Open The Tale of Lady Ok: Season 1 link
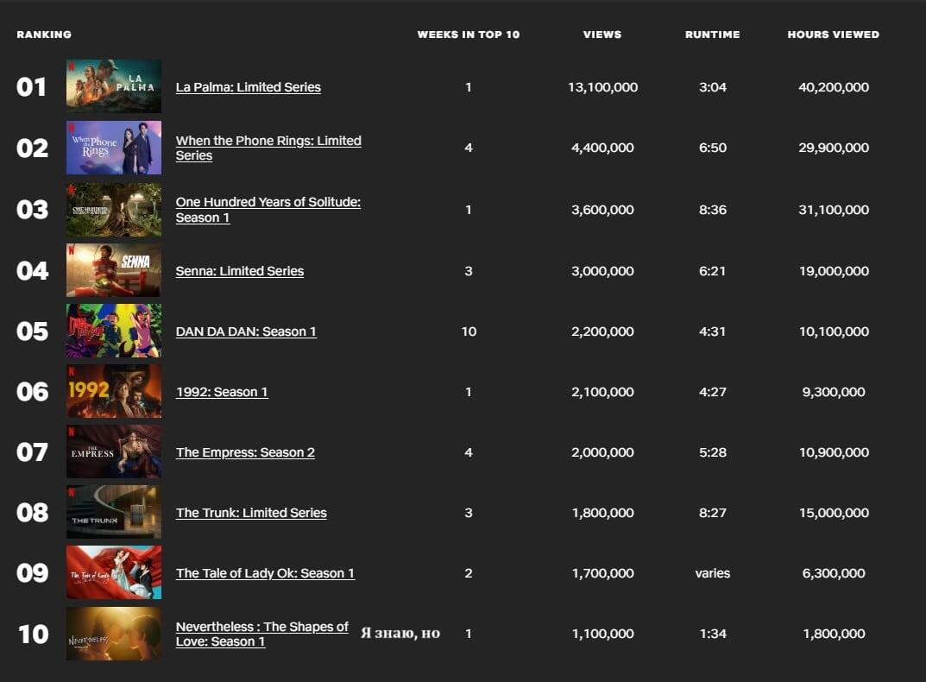 coord(265,572)
